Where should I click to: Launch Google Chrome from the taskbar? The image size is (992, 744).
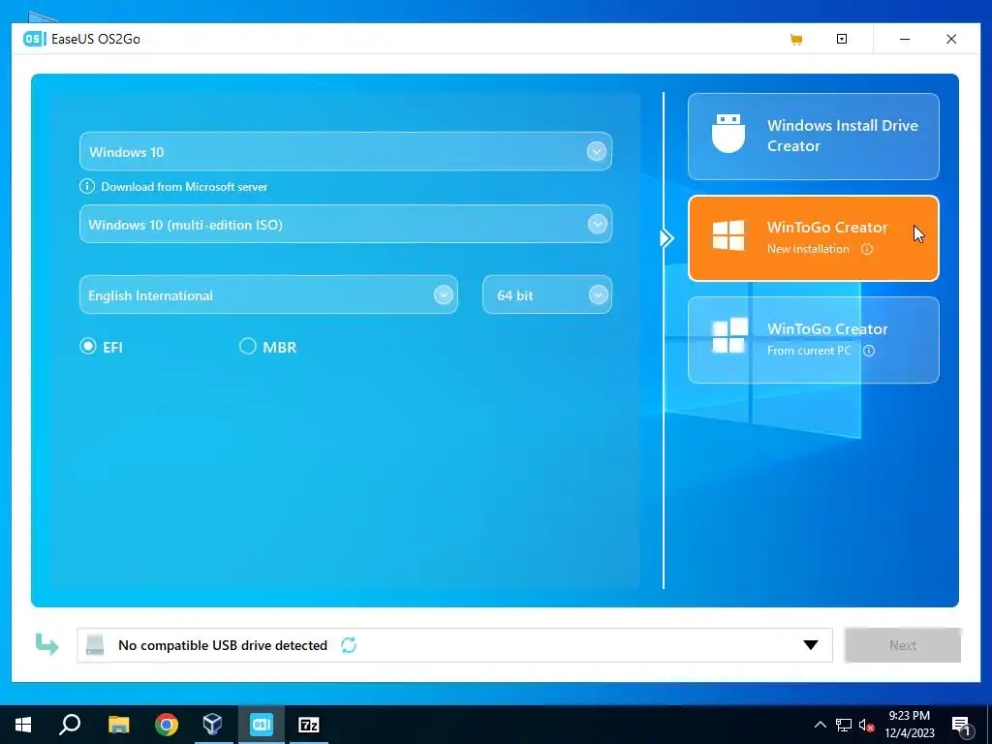[x=167, y=725]
